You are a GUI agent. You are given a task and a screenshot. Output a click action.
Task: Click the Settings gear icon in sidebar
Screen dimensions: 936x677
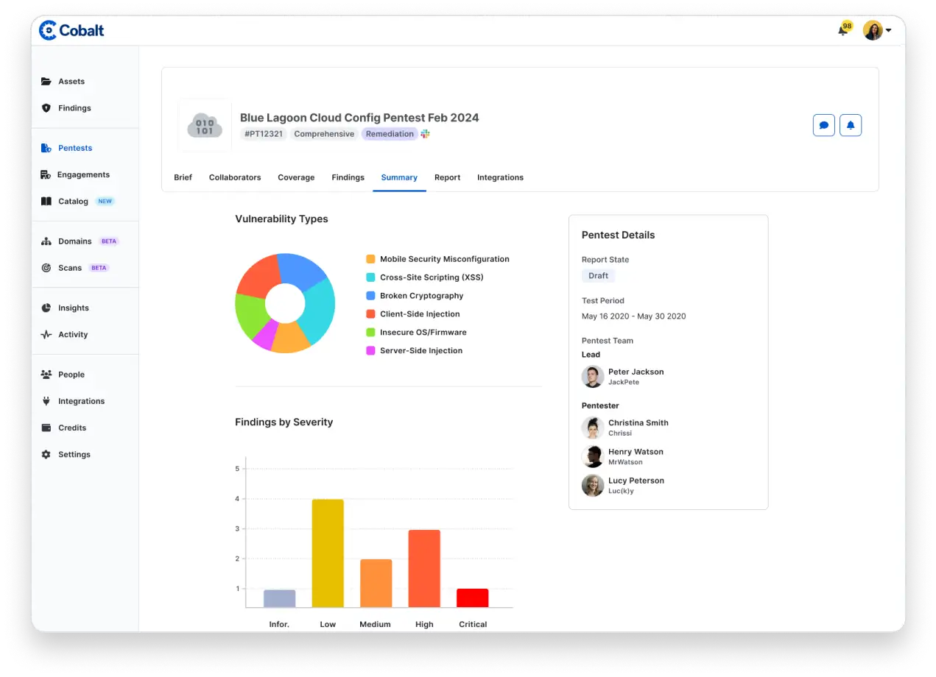coord(46,454)
